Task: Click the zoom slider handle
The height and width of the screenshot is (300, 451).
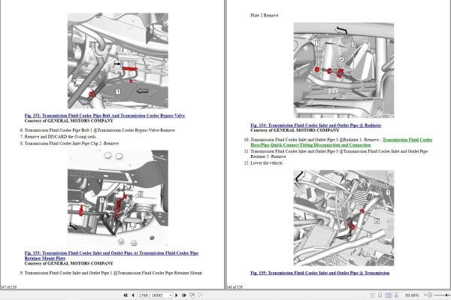Action: pos(446,295)
